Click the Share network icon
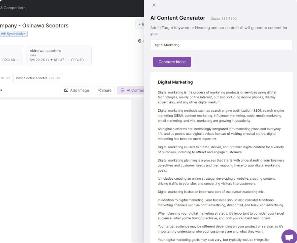Image resolution: width=297 pixels, height=243 pixels. coord(99,90)
